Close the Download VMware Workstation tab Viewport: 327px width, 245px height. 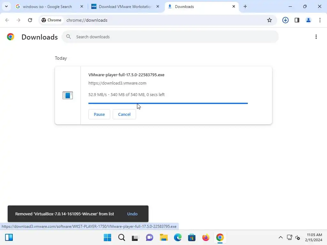[x=158, y=6]
